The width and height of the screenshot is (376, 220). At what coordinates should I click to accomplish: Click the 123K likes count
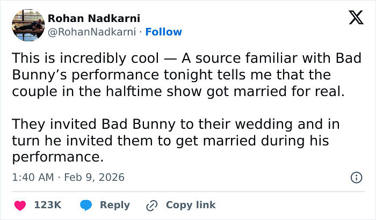pyautogui.click(x=48, y=205)
